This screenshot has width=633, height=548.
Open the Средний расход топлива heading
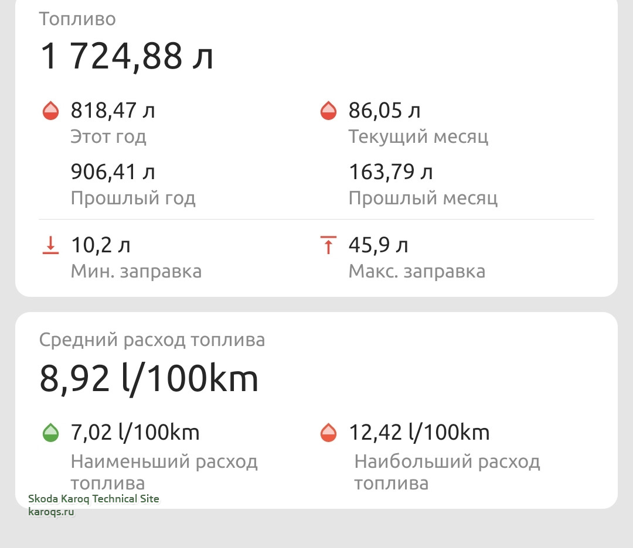pos(152,340)
